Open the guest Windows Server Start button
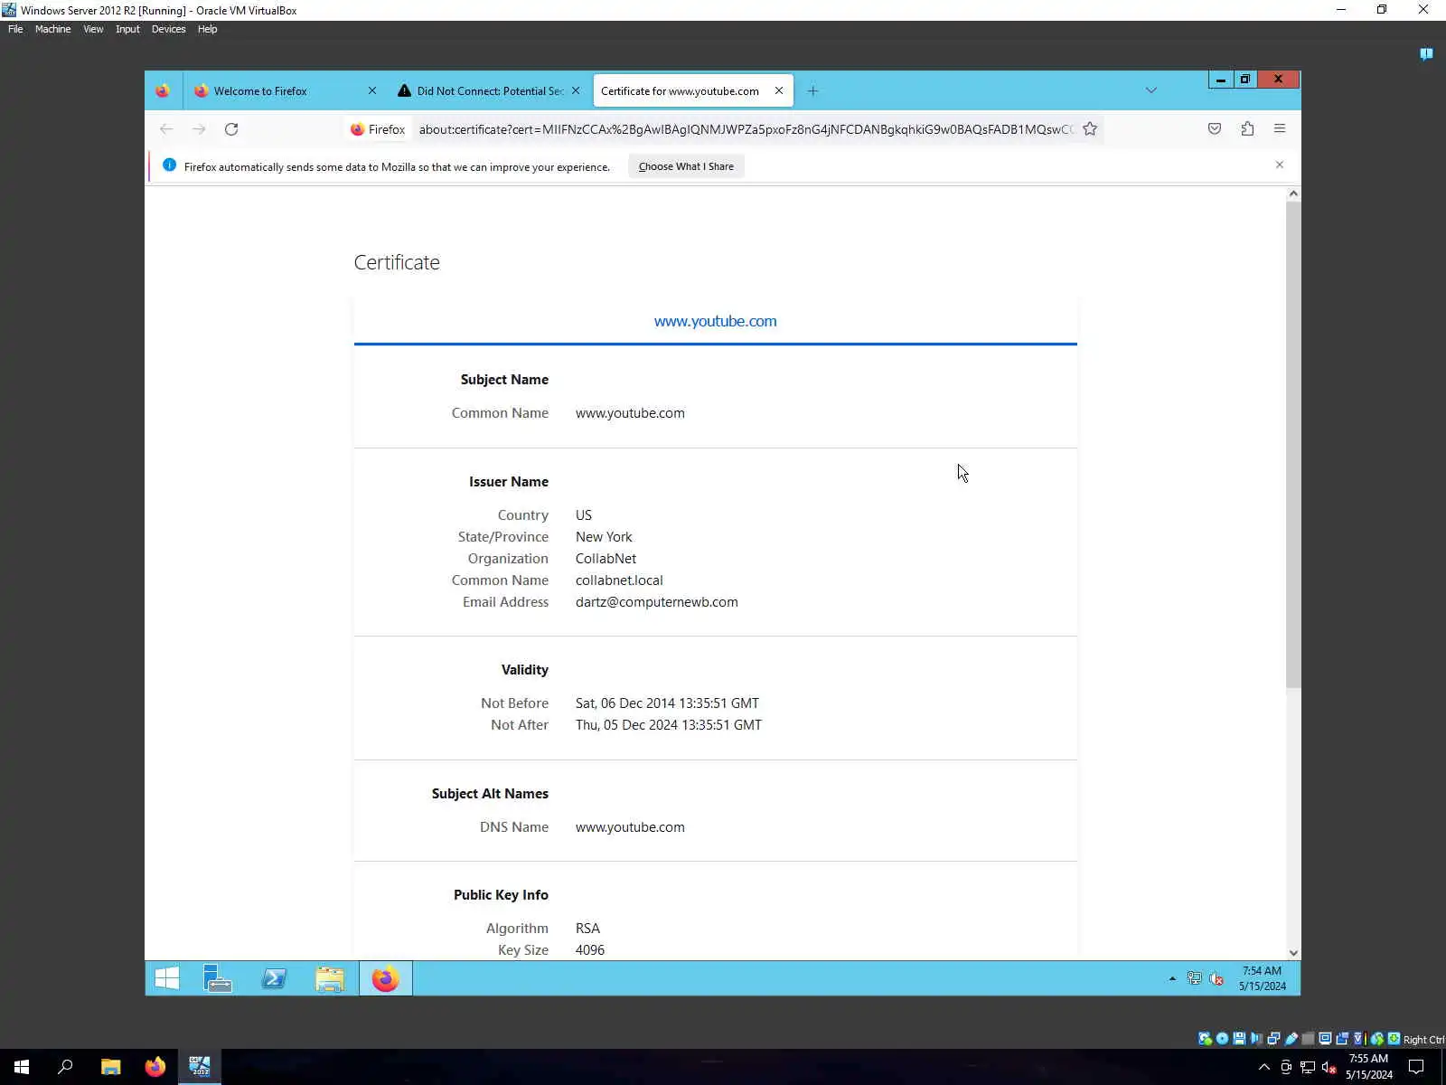The height and width of the screenshot is (1085, 1446). click(x=167, y=978)
